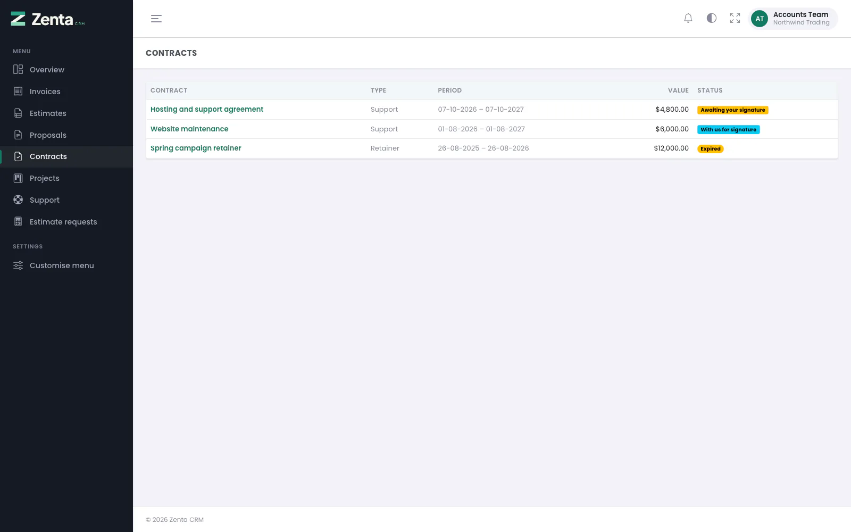
Task: Click the Retainer type cell
Action: (x=385, y=148)
